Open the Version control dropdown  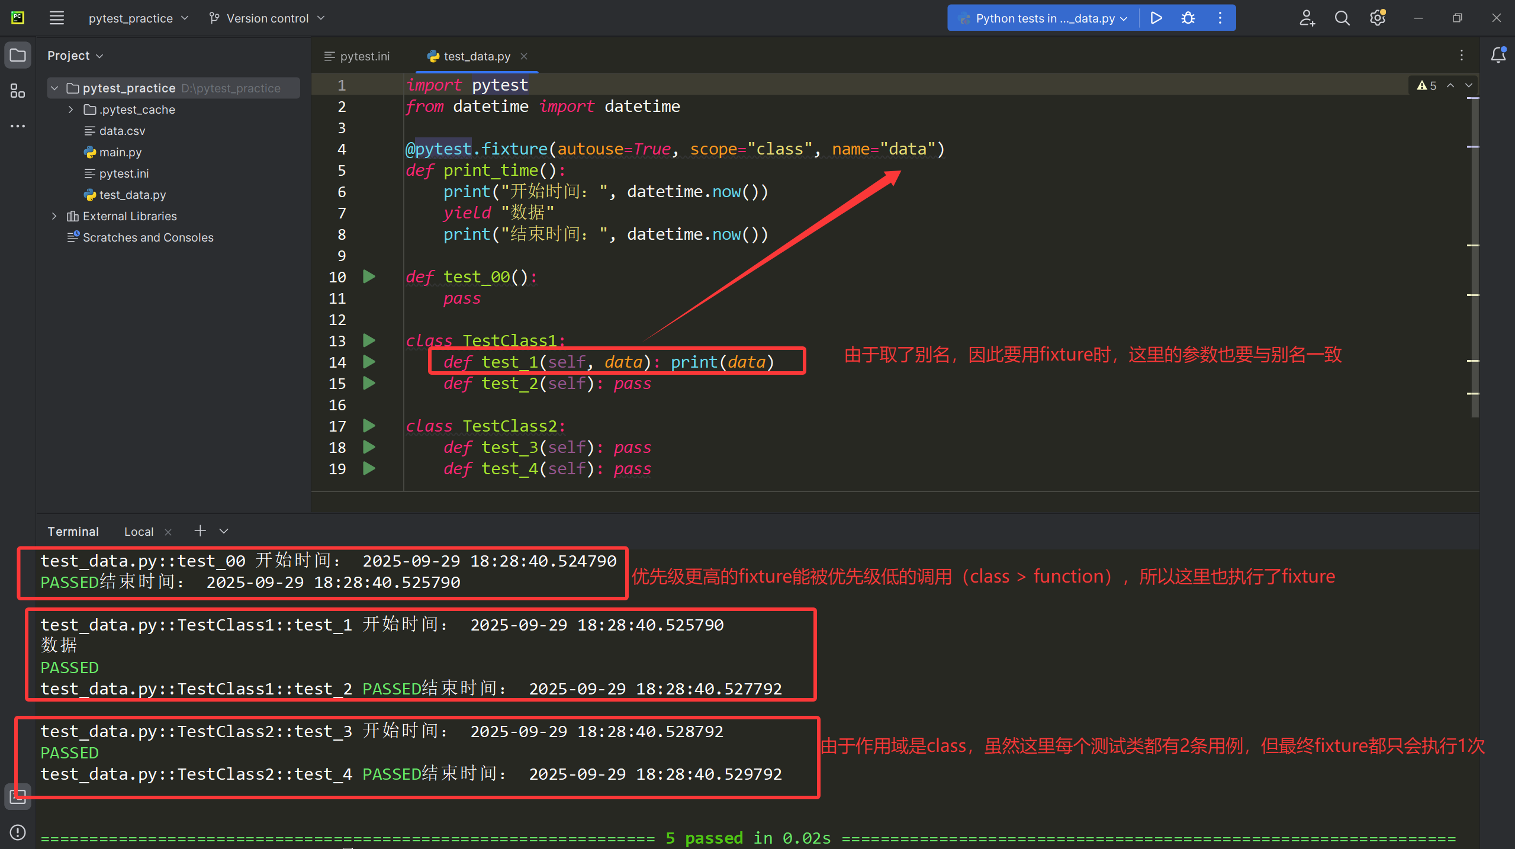[267, 18]
